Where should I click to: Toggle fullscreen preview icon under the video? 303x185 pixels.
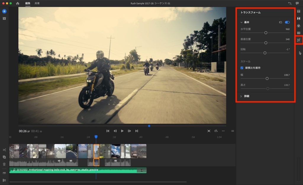point(209,131)
